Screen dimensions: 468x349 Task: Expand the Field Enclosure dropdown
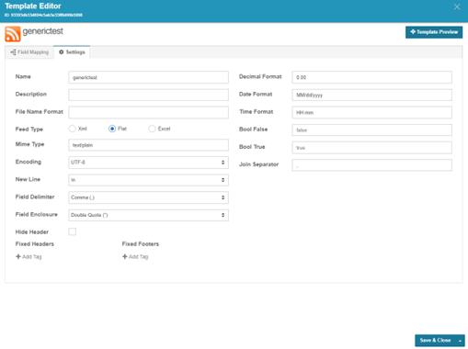tap(148, 215)
